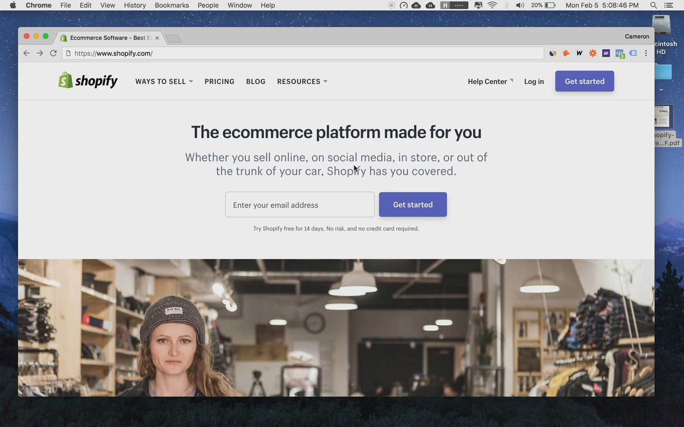
Task: Open the Pricing page
Action: pyautogui.click(x=219, y=81)
